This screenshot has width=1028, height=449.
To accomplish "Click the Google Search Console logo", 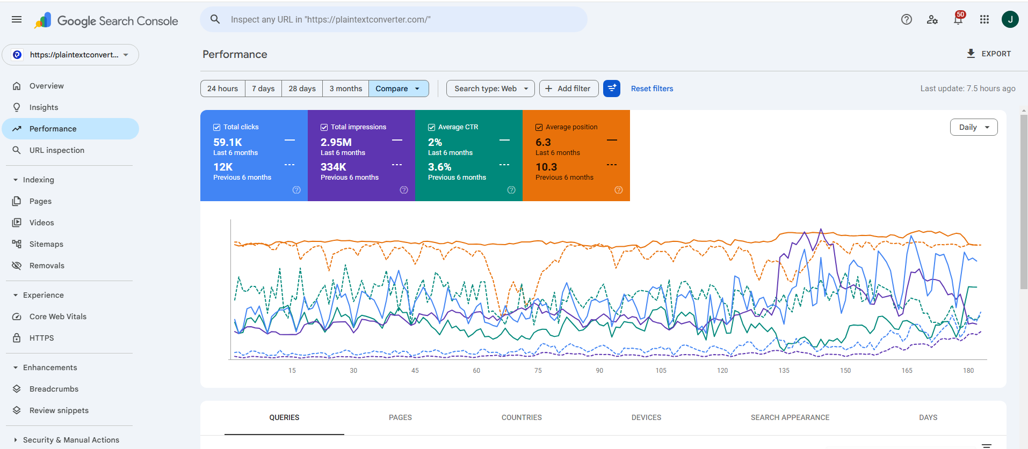I will click(106, 20).
